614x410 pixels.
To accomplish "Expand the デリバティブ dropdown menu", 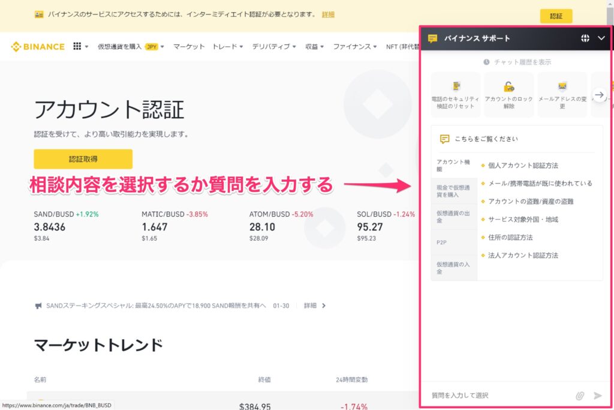I will pos(273,47).
